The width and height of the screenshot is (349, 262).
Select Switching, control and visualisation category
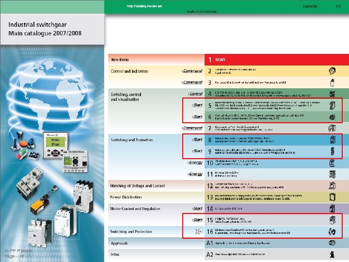126,97
